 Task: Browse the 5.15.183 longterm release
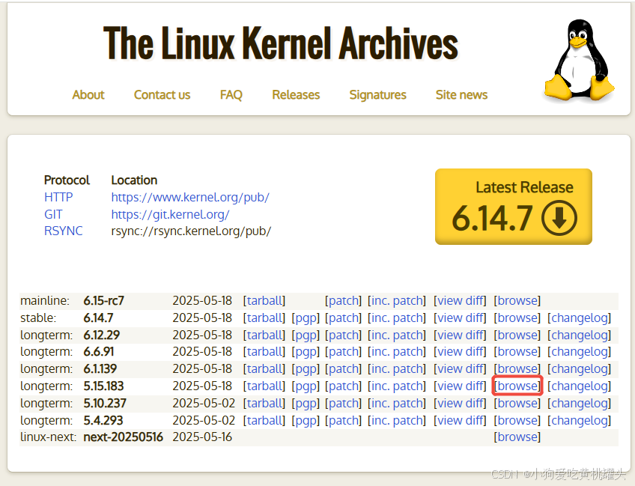coord(517,386)
